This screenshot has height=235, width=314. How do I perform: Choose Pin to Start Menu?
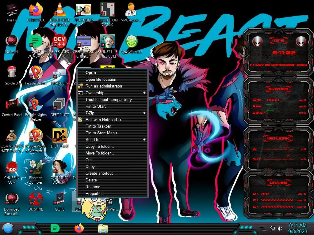112,133
